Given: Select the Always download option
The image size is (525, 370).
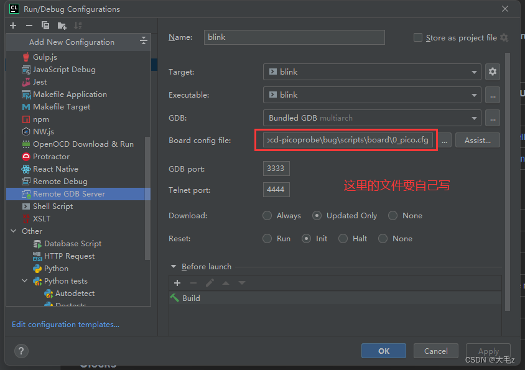Looking at the screenshot, I should pyautogui.click(x=267, y=215).
